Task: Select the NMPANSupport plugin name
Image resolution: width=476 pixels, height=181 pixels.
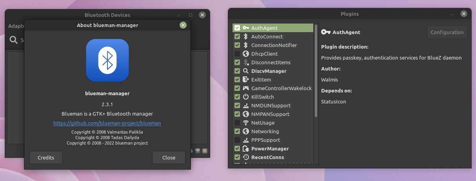Action: (271, 114)
